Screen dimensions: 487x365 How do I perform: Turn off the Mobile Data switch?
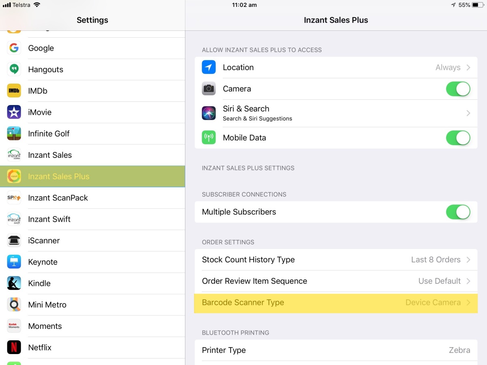click(x=458, y=137)
